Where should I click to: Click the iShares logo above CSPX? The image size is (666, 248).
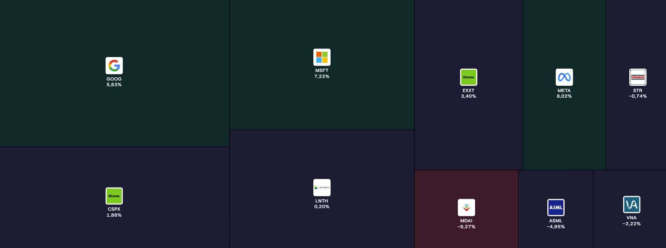[114, 196]
